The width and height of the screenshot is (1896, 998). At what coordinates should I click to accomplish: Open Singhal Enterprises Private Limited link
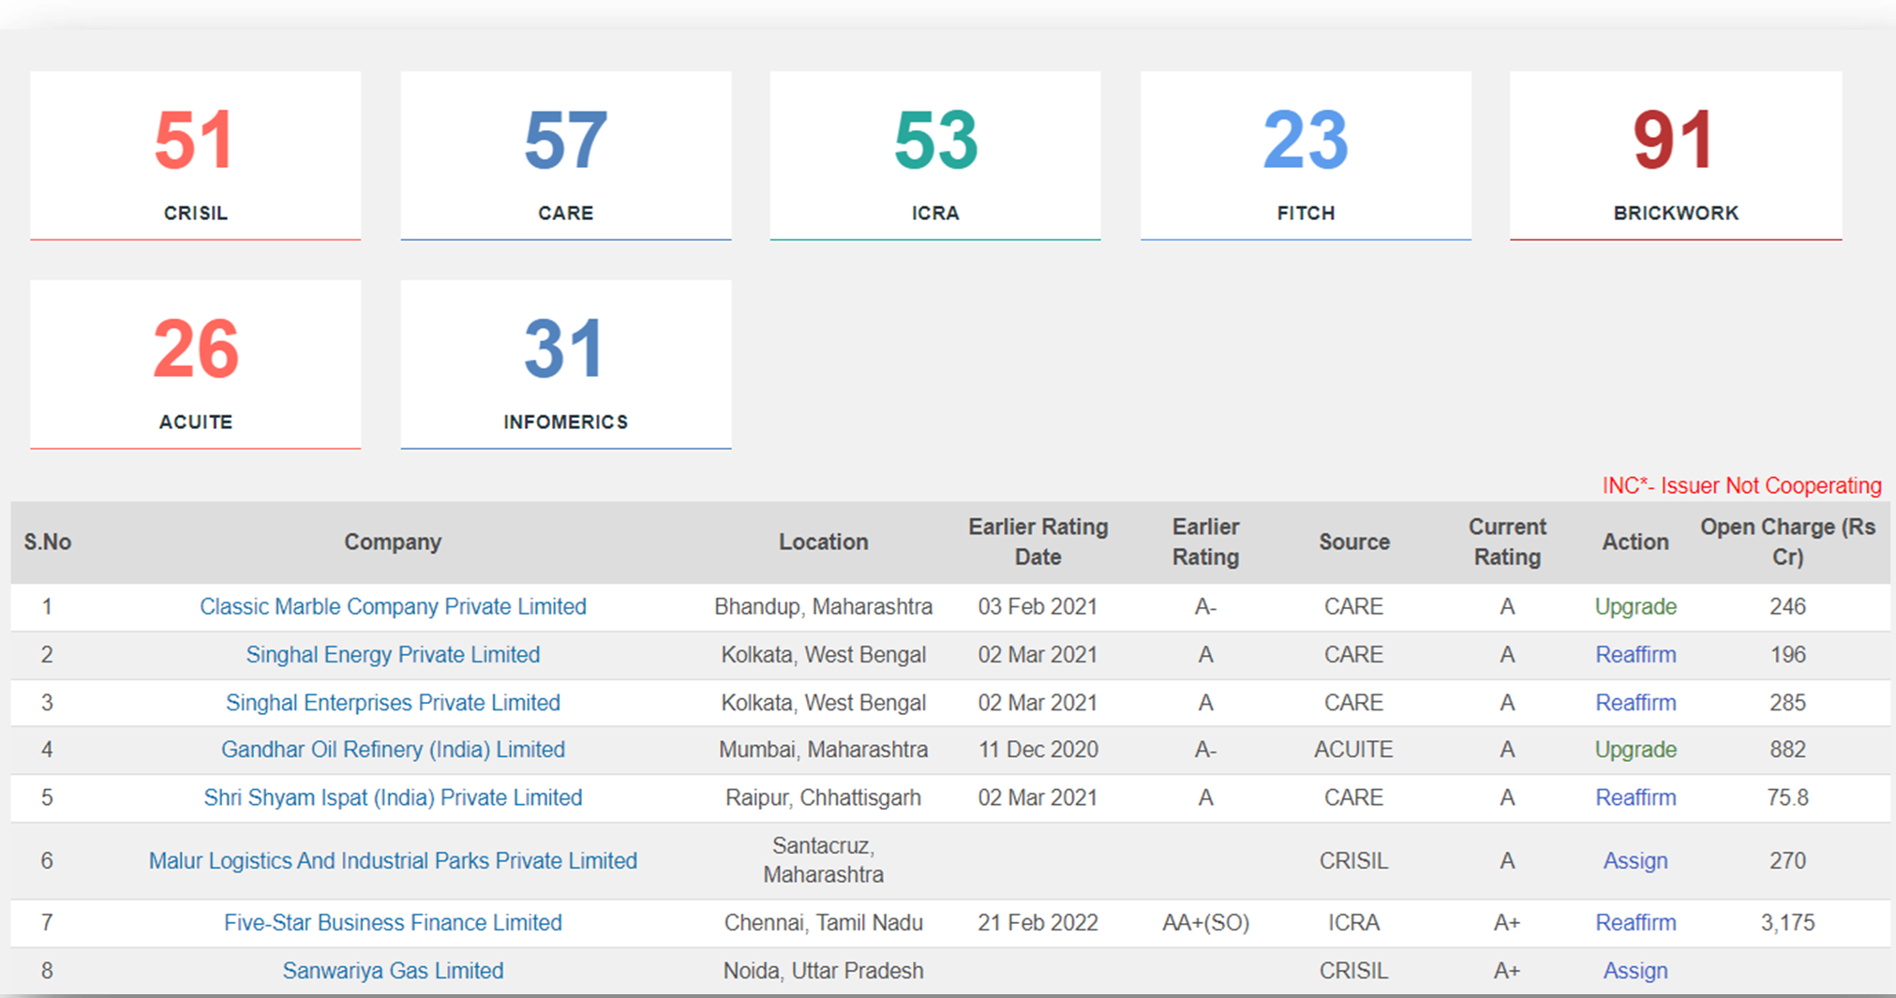[393, 703]
